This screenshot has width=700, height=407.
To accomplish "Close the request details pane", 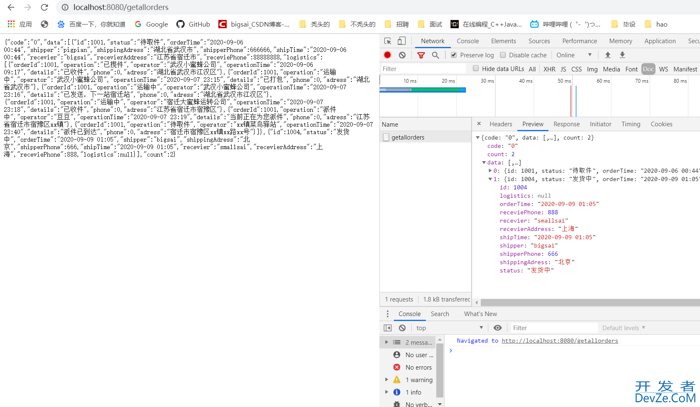I will point(479,124).
